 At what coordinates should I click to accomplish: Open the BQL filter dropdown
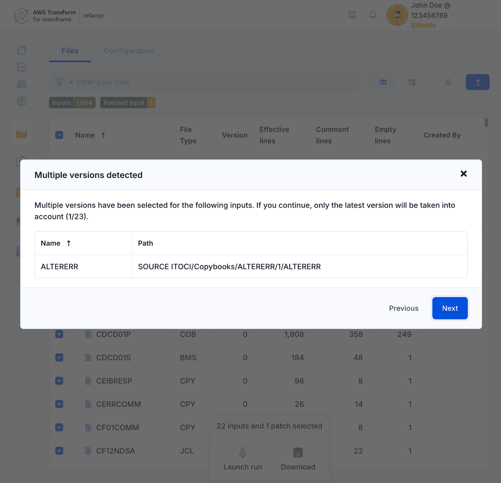tap(64, 82)
